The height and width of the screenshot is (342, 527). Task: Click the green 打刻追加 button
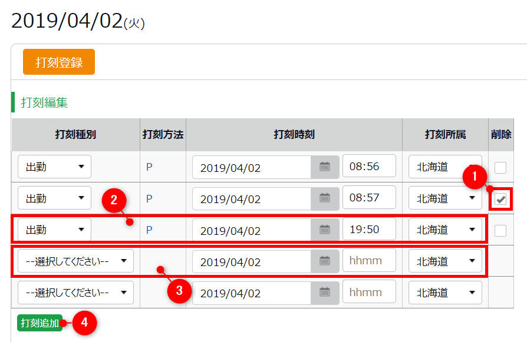click(x=40, y=323)
